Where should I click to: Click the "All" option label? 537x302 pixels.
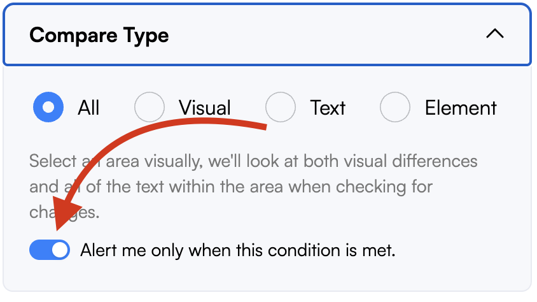point(89,108)
